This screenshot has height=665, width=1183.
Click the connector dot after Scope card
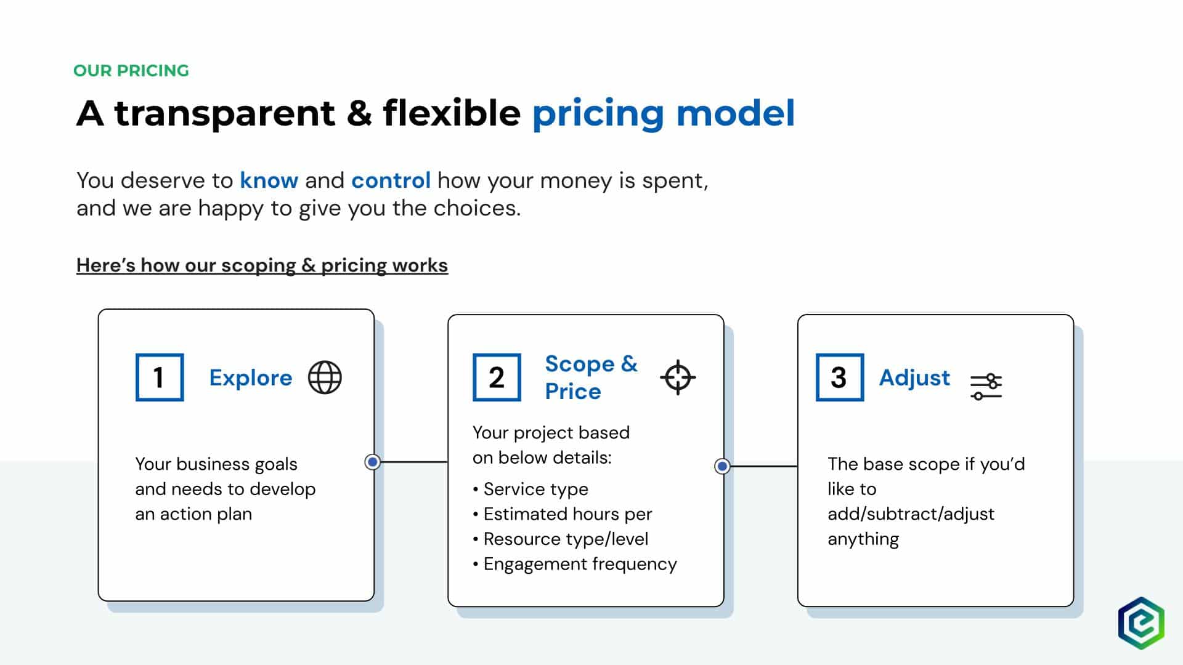[x=722, y=466]
